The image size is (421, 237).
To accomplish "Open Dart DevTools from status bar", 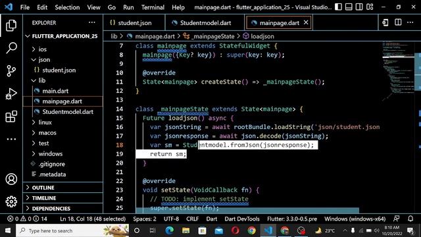I will [x=242, y=219].
